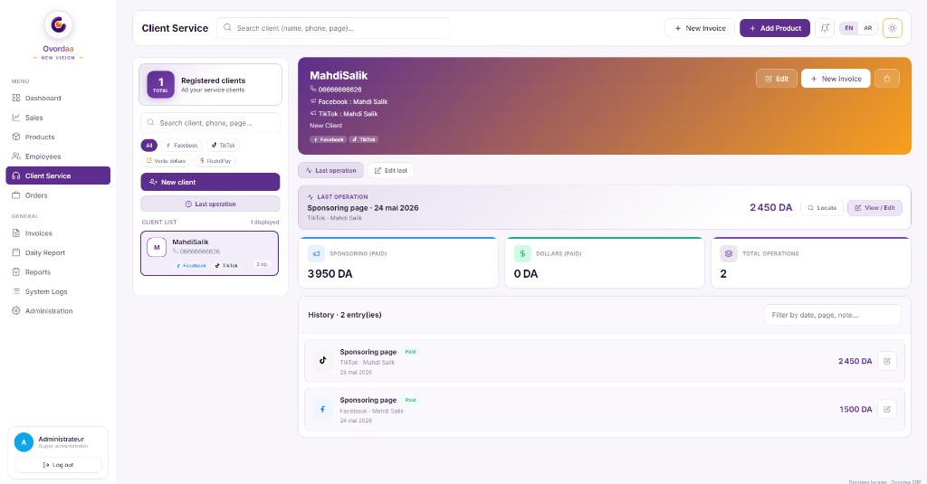The height and width of the screenshot is (484, 927).
Task: Select the RedotPay filter chip
Action: [215, 161]
